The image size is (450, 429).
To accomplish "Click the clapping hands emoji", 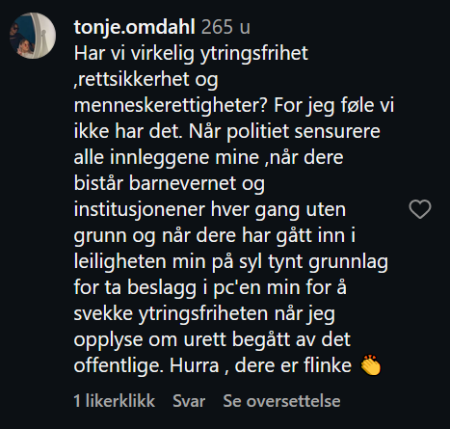I will 371,365.
